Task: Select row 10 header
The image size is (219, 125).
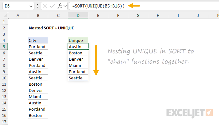Action: tap(4, 78)
